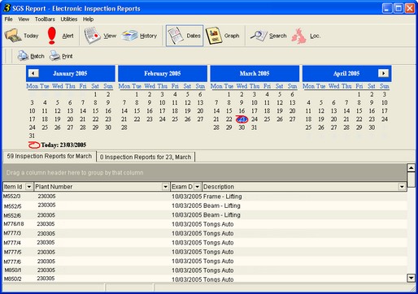Open the Graph book icon
The image size is (418, 294).
click(214, 36)
